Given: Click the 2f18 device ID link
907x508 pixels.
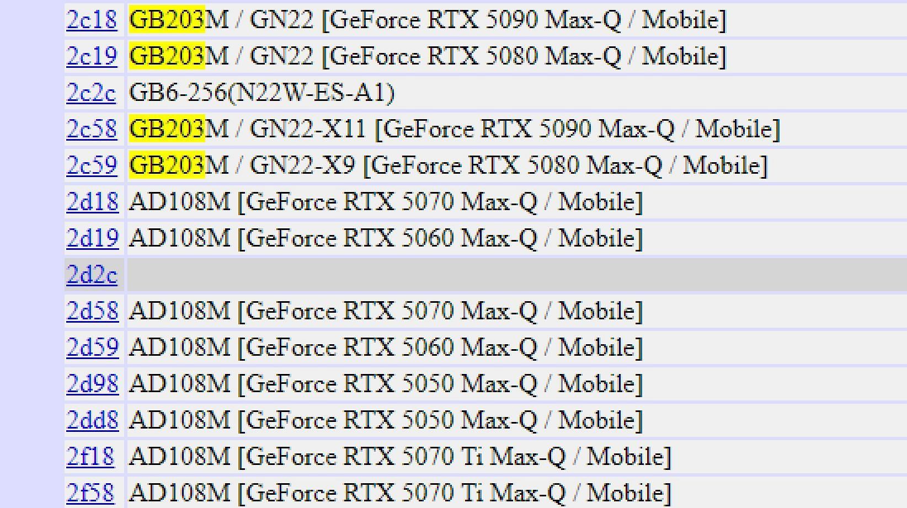Looking at the screenshot, I should (x=90, y=457).
